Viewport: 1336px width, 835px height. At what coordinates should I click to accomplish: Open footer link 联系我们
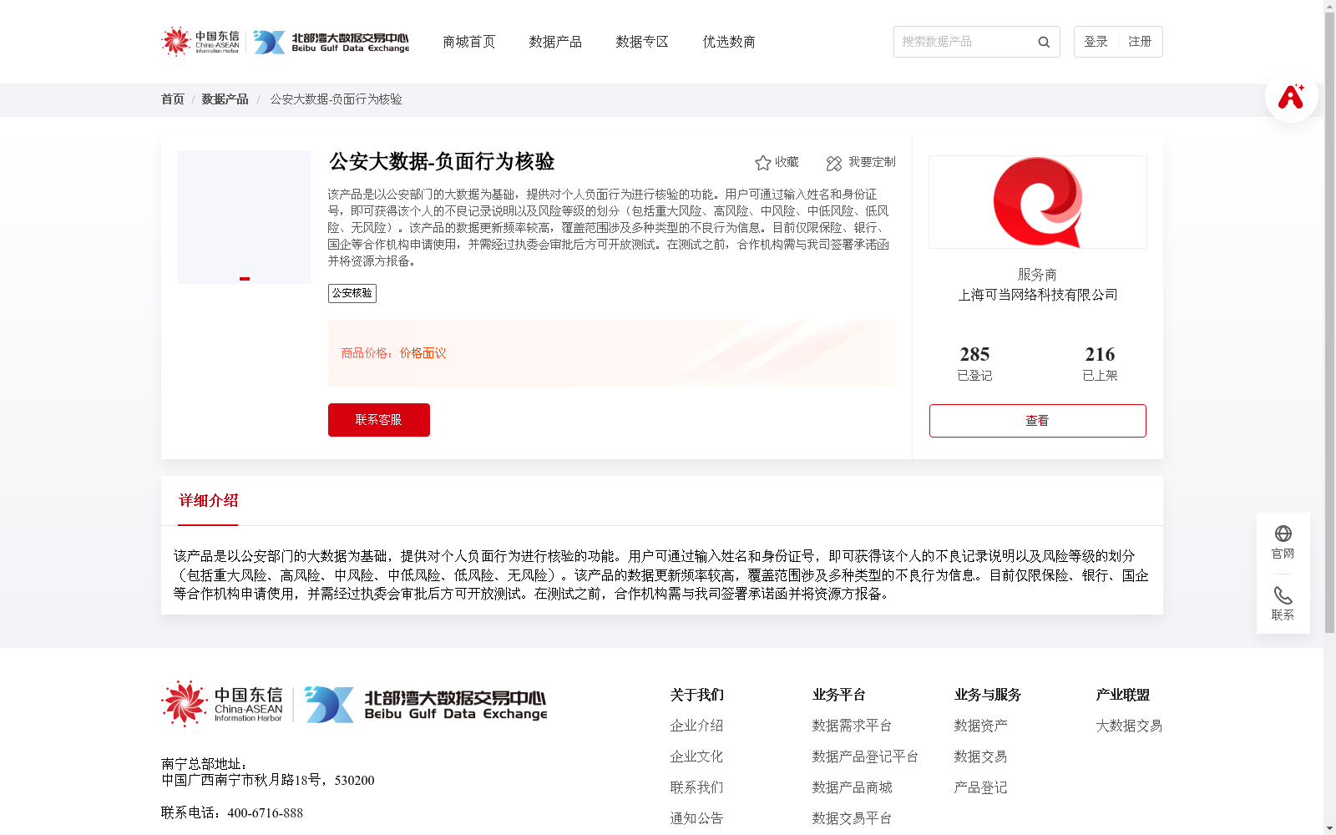(x=696, y=787)
